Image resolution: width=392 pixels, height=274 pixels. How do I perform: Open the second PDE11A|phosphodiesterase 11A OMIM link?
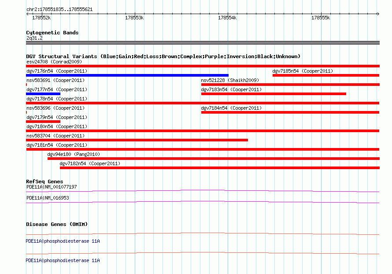(x=63, y=260)
